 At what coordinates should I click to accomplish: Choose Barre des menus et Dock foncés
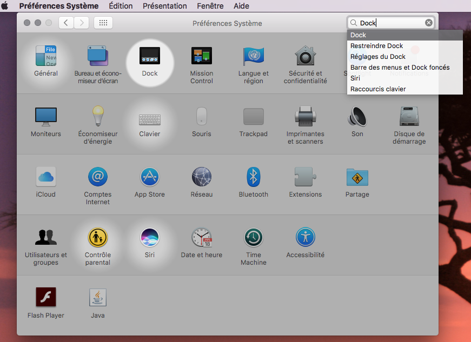(404, 68)
